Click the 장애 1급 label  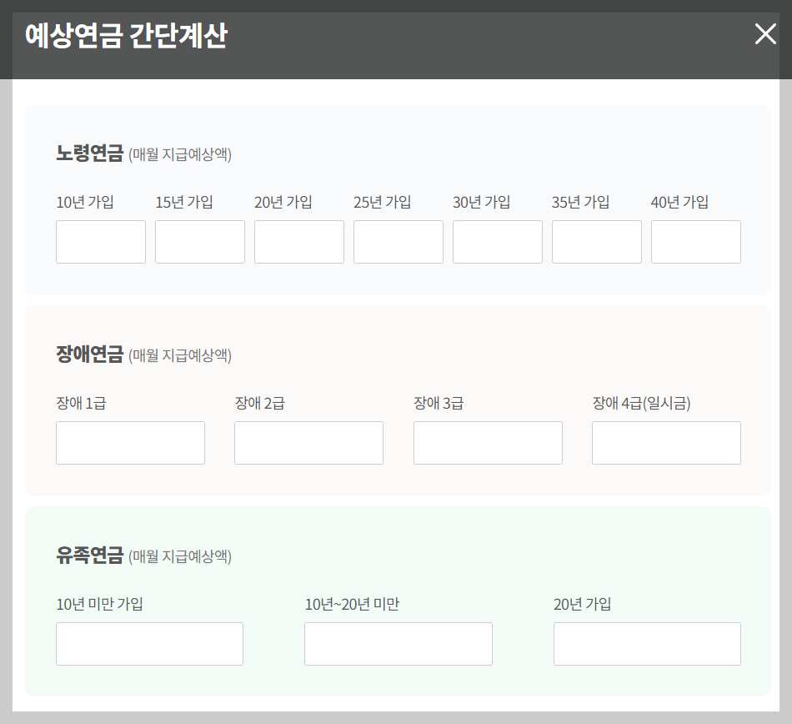pos(82,403)
